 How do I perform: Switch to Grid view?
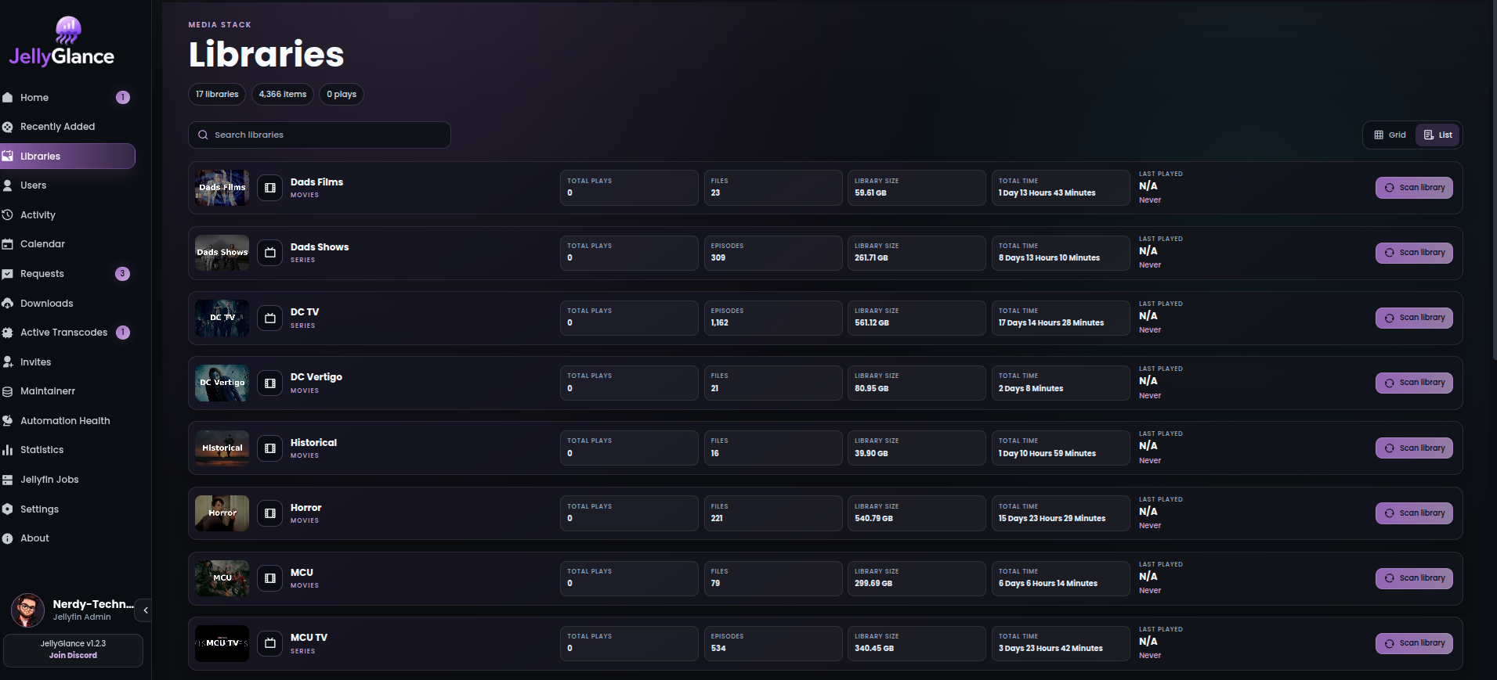tap(1390, 135)
